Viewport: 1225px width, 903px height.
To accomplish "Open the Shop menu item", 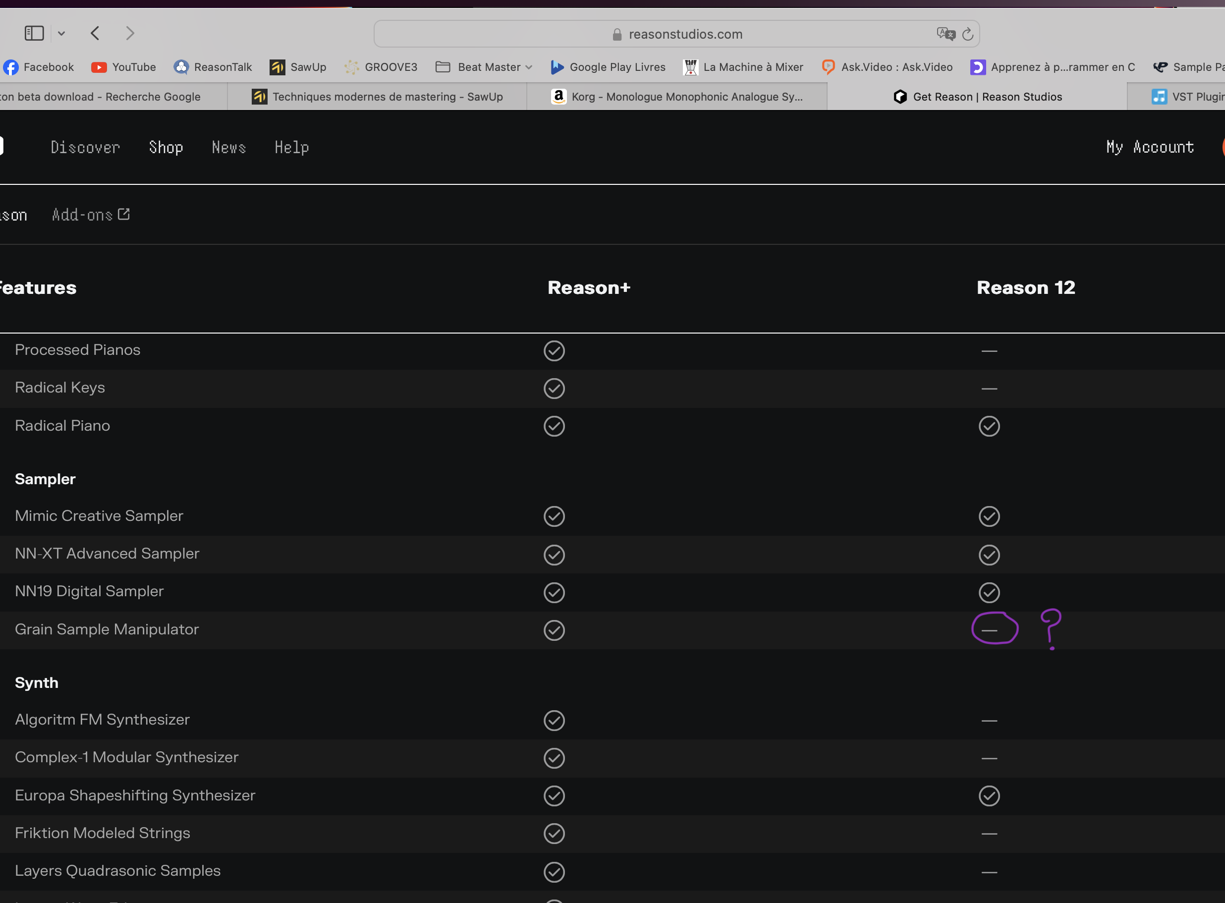I will (166, 147).
